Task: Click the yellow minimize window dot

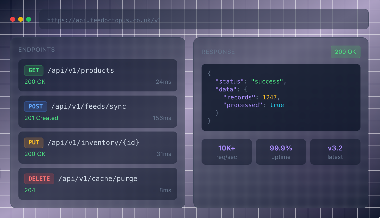Action: click(x=21, y=19)
